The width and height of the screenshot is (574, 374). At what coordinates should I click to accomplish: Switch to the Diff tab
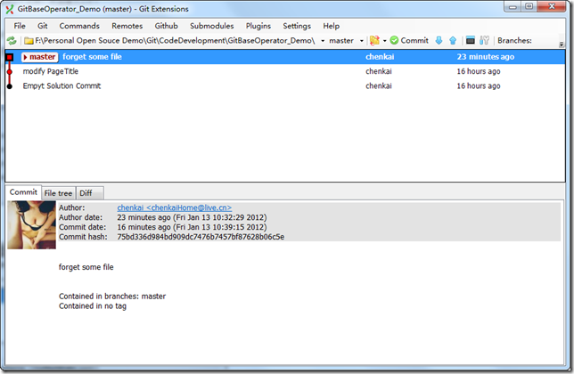click(x=90, y=193)
